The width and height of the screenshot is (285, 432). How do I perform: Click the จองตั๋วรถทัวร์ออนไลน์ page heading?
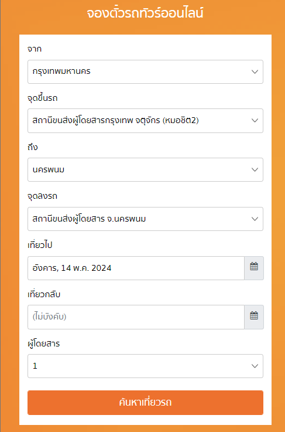145,13
